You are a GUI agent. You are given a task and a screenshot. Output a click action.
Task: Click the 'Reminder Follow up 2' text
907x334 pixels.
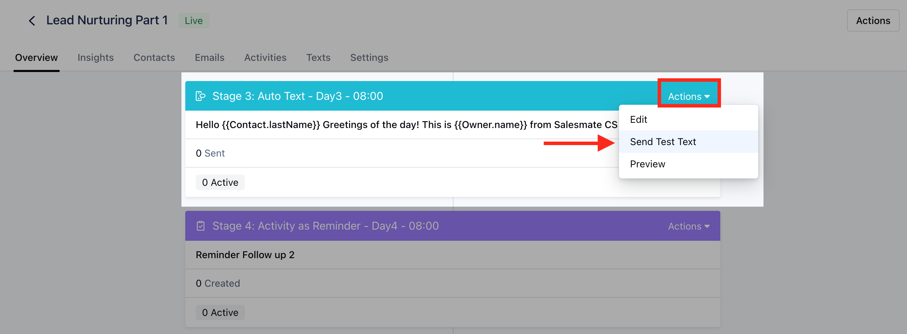coord(245,255)
